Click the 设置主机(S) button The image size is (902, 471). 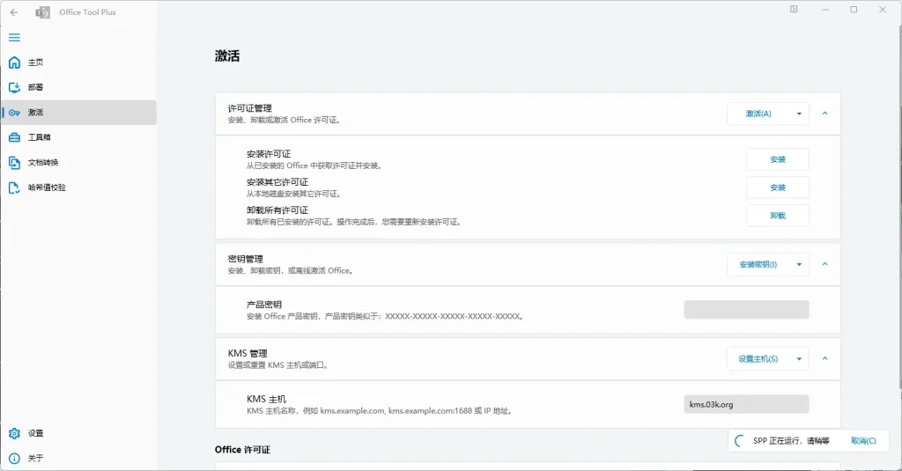point(758,359)
